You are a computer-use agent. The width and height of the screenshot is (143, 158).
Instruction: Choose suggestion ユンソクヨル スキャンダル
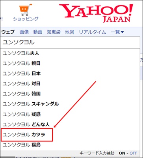pyautogui.click(x=70, y=104)
